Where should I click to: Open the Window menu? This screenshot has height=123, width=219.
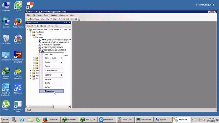(x=54, y=15)
